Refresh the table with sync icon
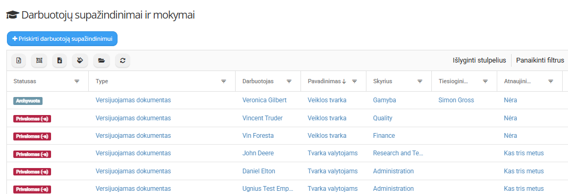Image resolution: width=568 pixels, height=194 pixels. (x=123, y=61)
